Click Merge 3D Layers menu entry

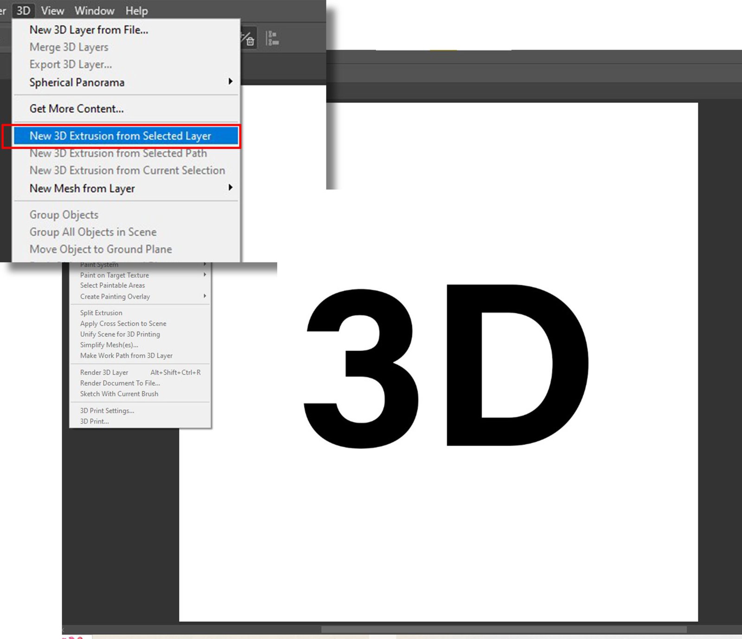click(126, 47)
